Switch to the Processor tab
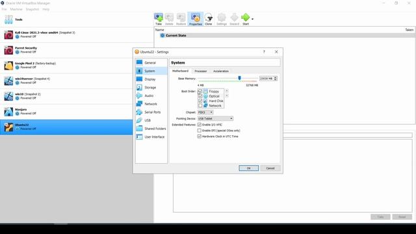The height and width of the screenshot is (234, 416). [x=201, y=71]
